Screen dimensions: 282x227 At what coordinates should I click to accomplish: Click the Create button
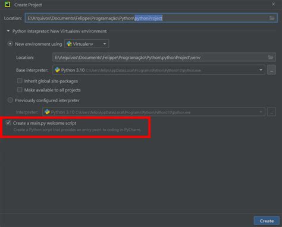pyautogui.click(x=267, y=220)
